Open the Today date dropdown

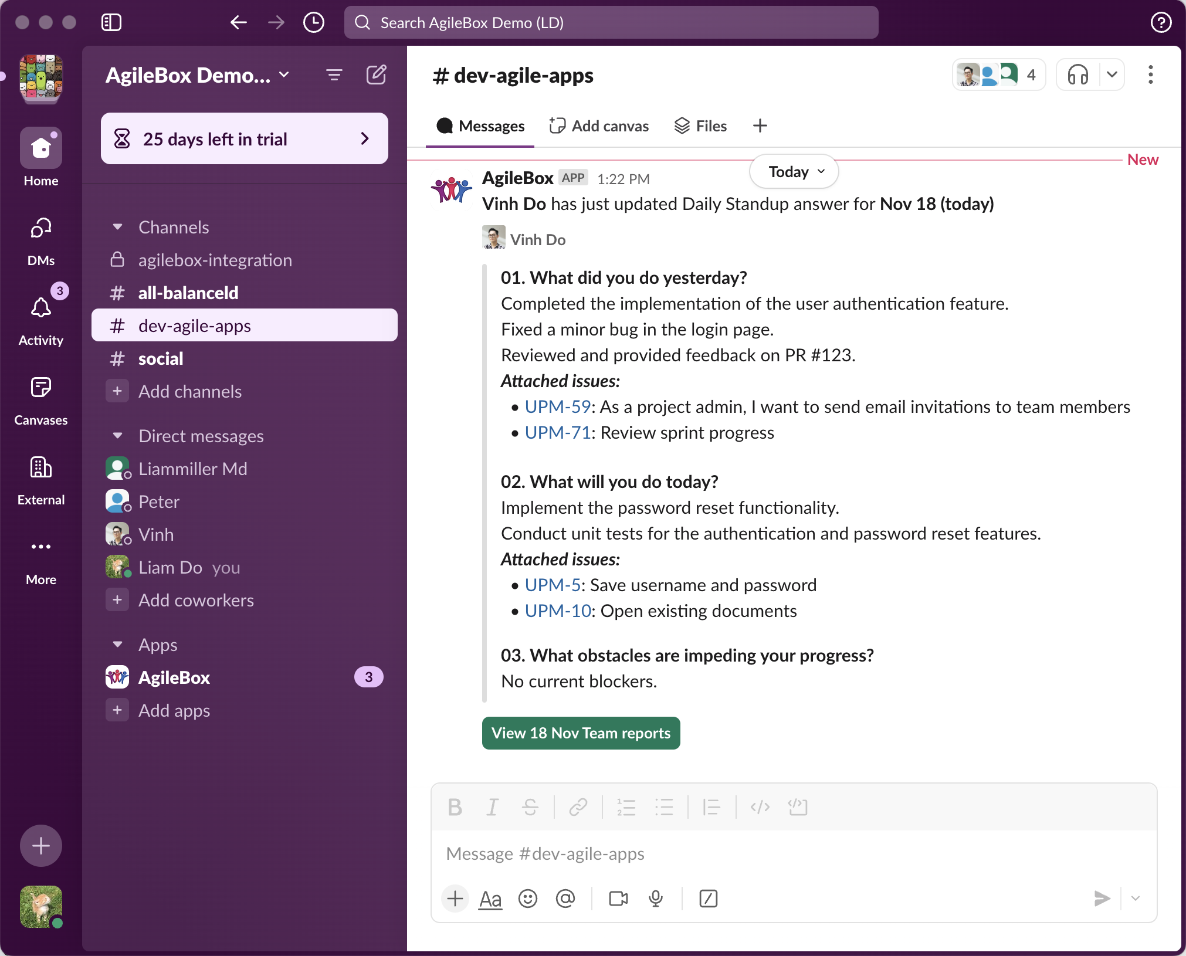coord(794,172)
